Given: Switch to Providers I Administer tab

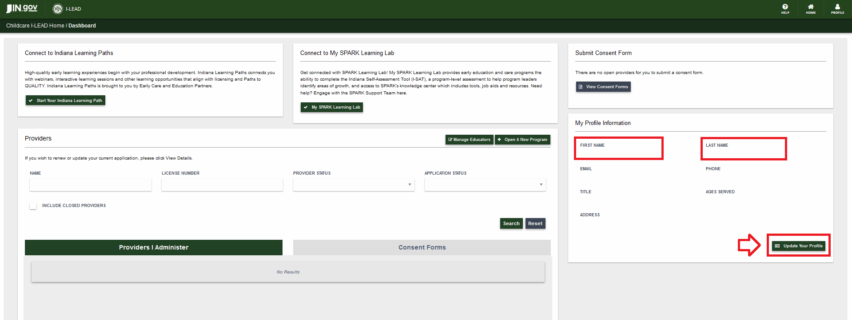Looking at the screenshot, I should click(x=153, y=247).
